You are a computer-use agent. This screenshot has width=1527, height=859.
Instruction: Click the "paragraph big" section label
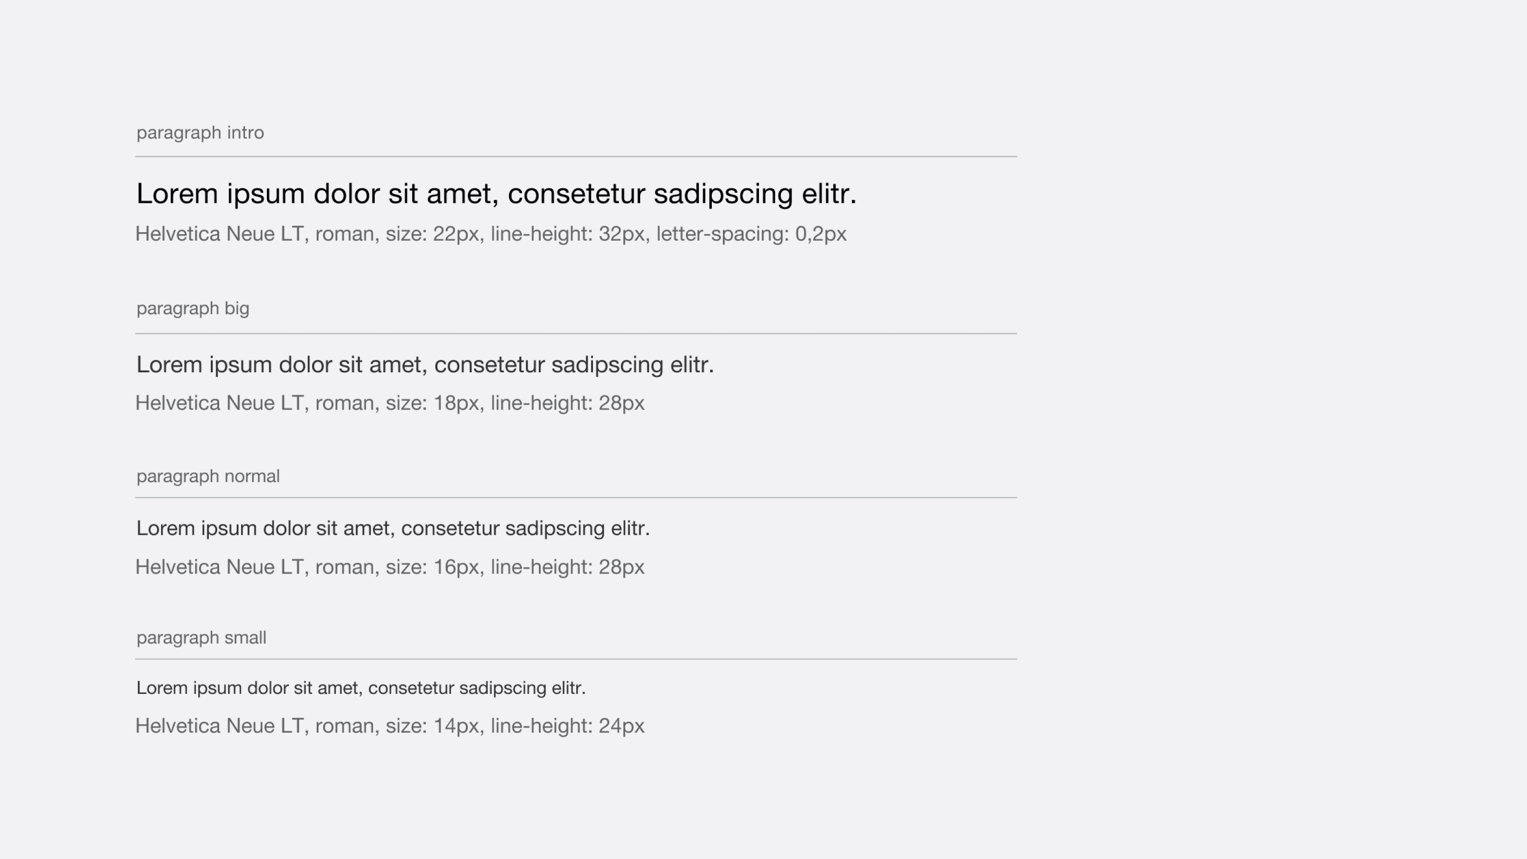tap(193, 309)
